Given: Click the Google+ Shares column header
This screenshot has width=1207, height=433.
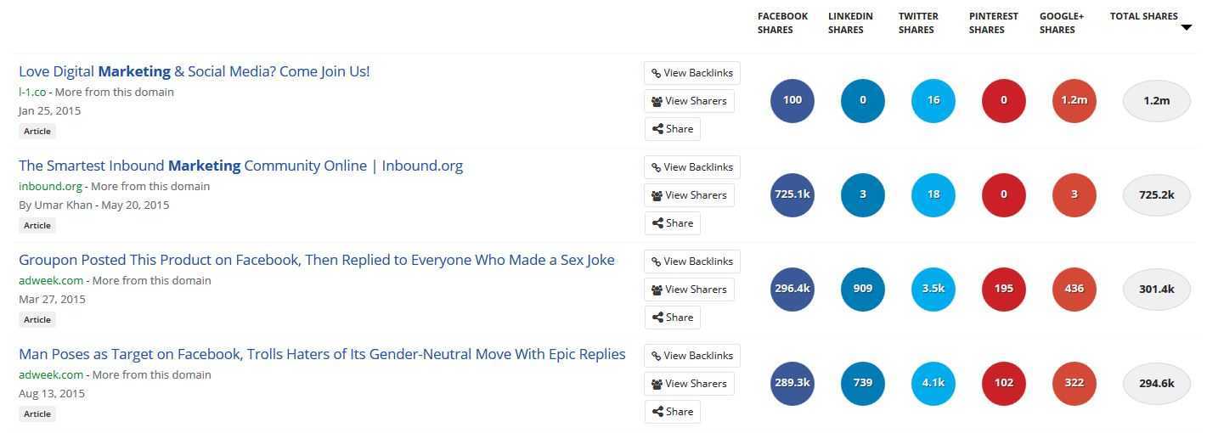Looking at the screenshot, I should click(x=1061, y=23).
